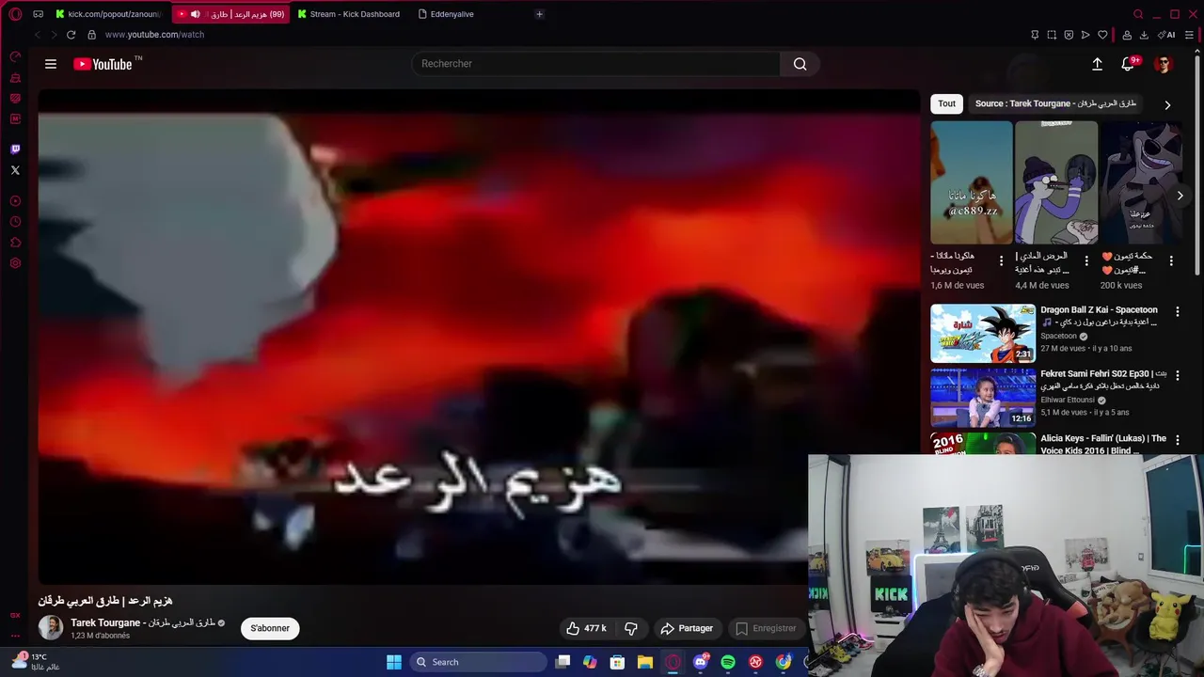Open Spotify from the taskbar
This screenshot has width=1204, height=677.
click(x=728, y=662)
